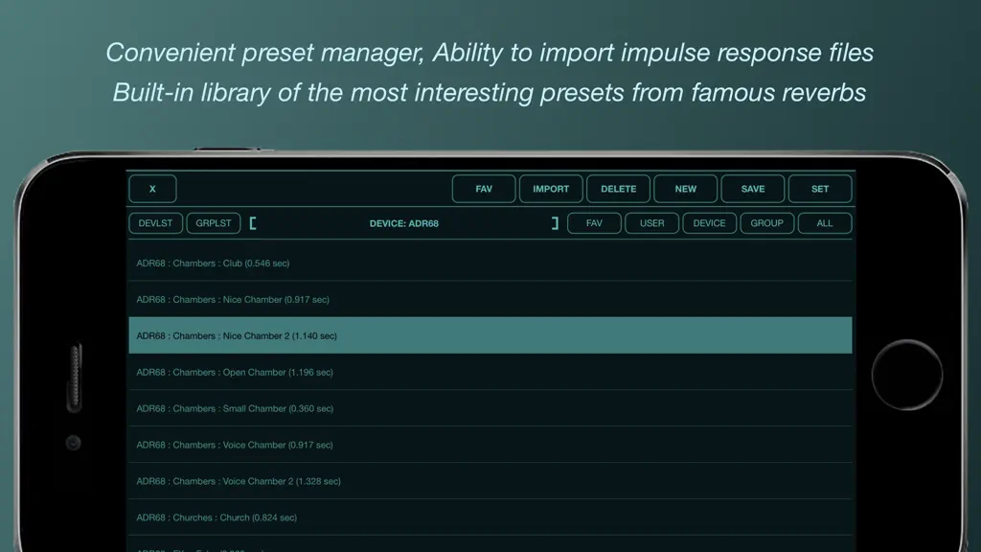
Task: Open the IMPORT impulse response option
Action: pos(551,189)
